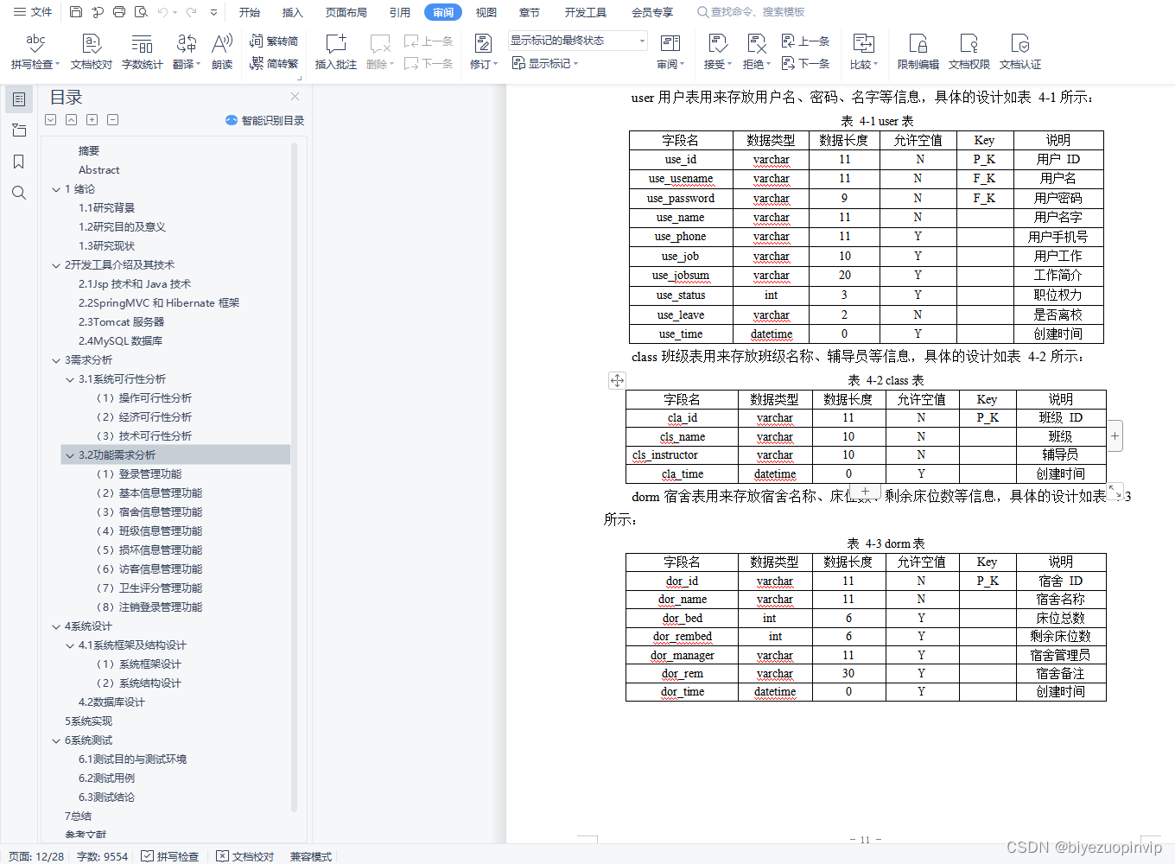This screenshot has height=864, width=1175.
Task: Collapse the 4系统设计 outline node
Action: (56, 626)
